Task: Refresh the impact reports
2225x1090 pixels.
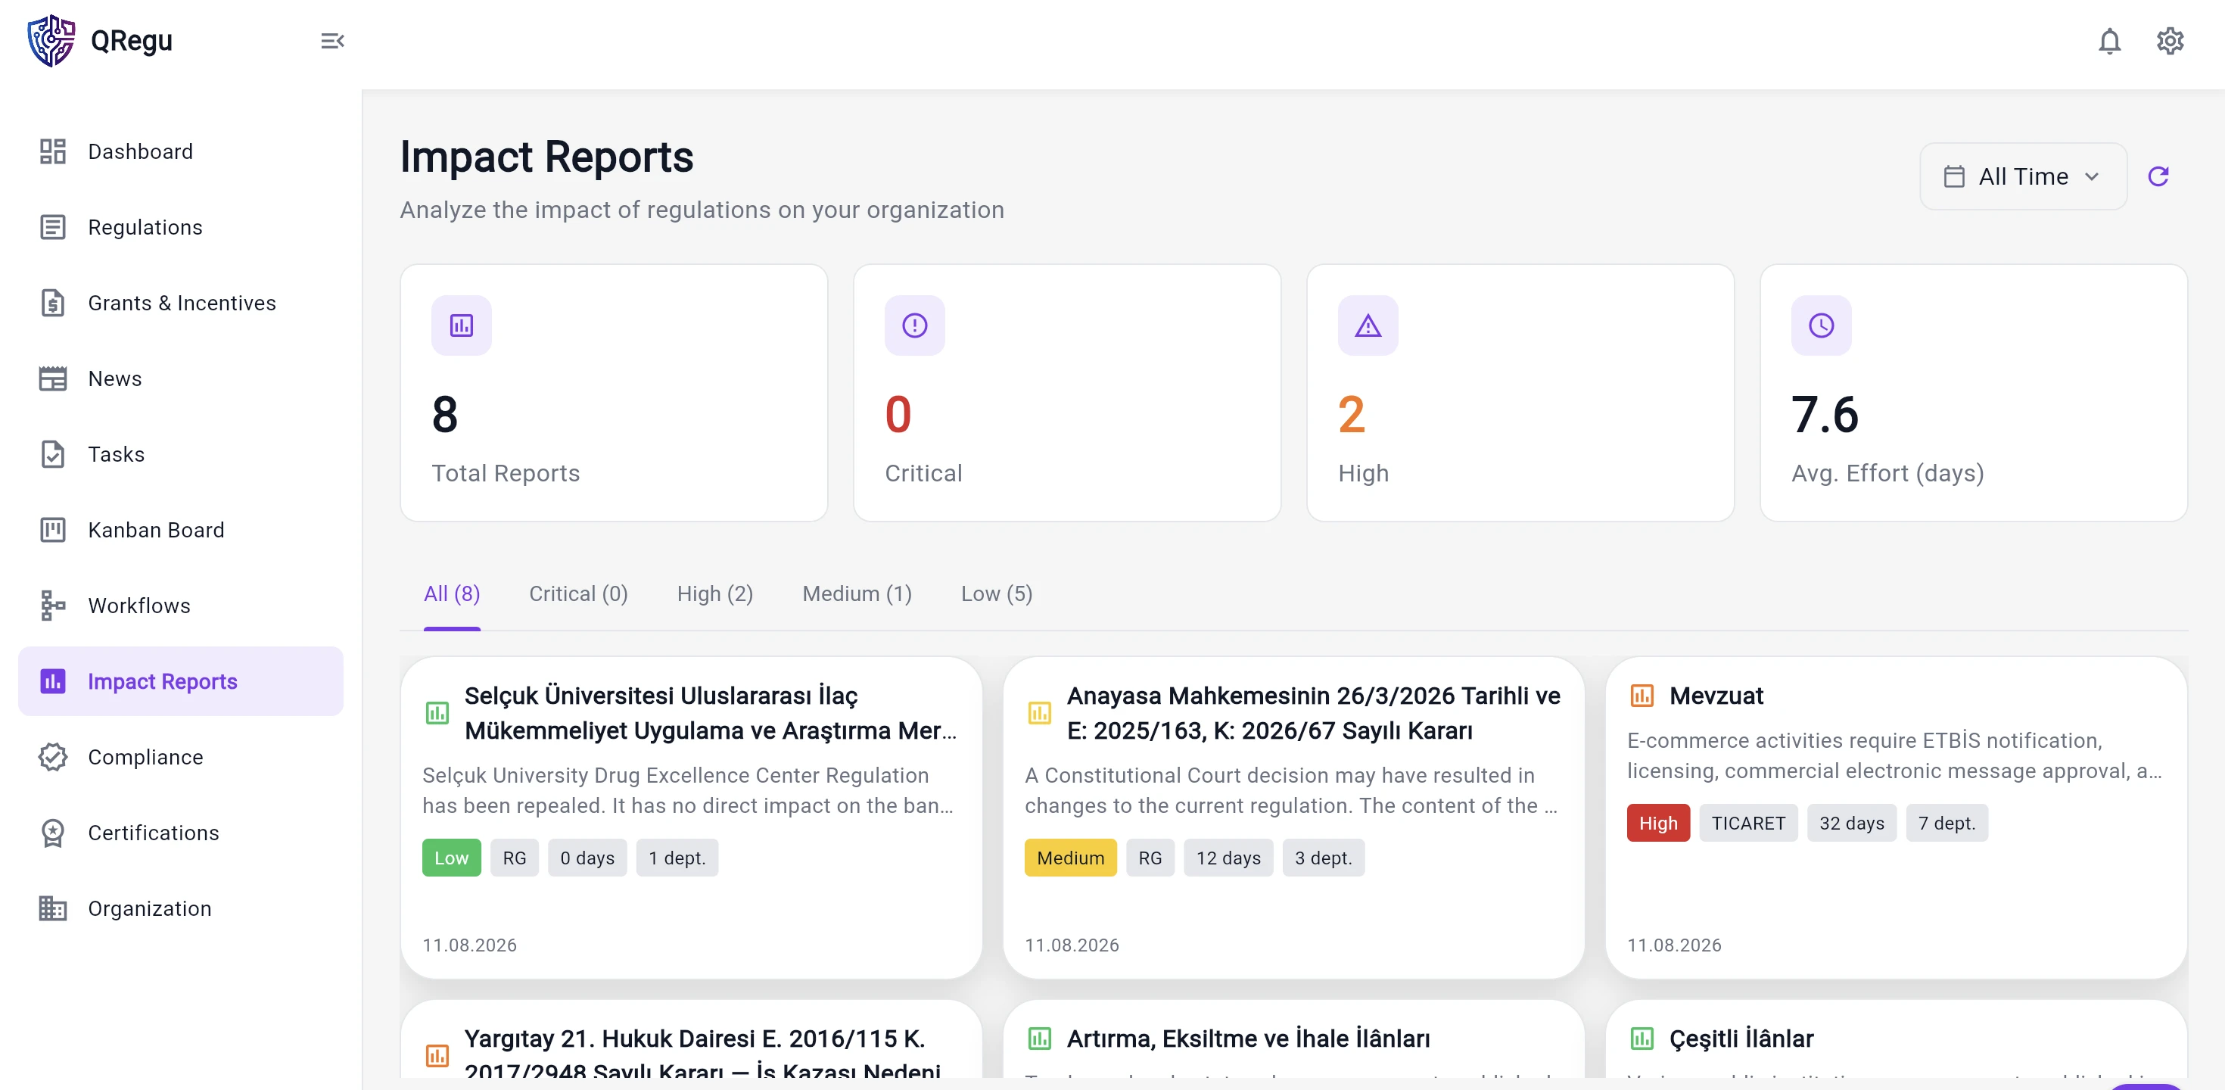Action: [2158, 176]
